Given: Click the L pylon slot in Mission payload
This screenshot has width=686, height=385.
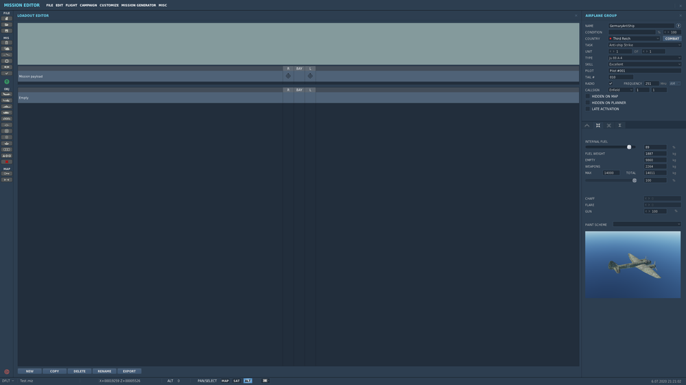Looking at the screenshot, I should (310, 76).
